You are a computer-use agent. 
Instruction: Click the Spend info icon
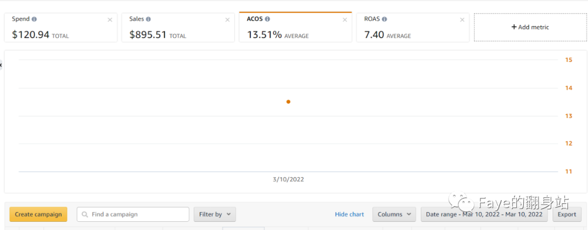tap(34, 19)
